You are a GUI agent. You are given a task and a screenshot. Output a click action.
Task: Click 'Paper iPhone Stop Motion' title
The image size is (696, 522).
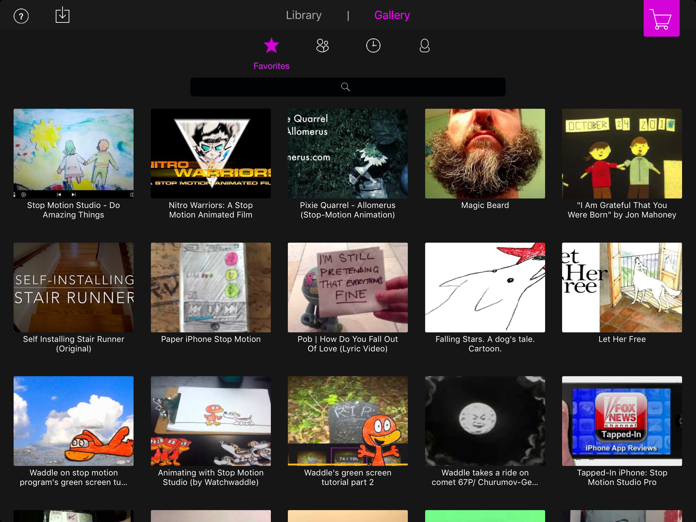211,339
